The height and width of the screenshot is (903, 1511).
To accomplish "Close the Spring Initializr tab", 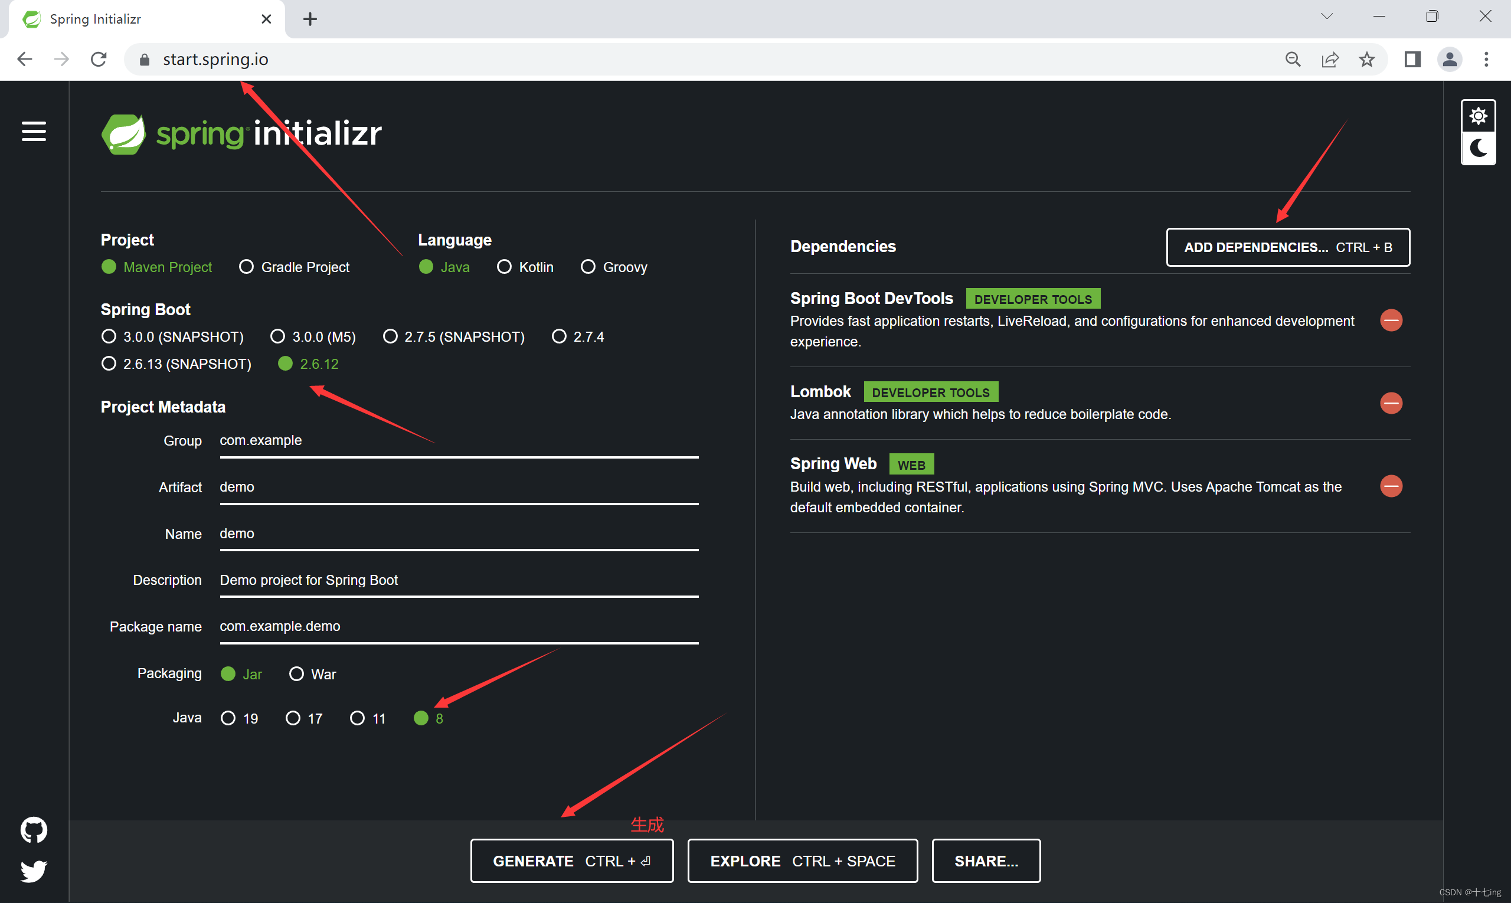I will point(266,19).
